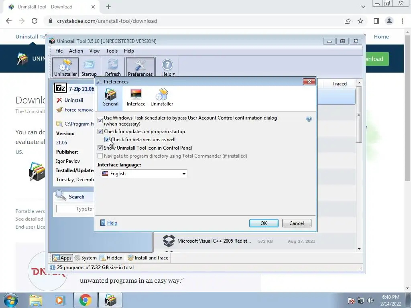Close the Preferences dialog with red X
Image resolution: width=411 pixels, height=308 pixels.
pos(309,82)
